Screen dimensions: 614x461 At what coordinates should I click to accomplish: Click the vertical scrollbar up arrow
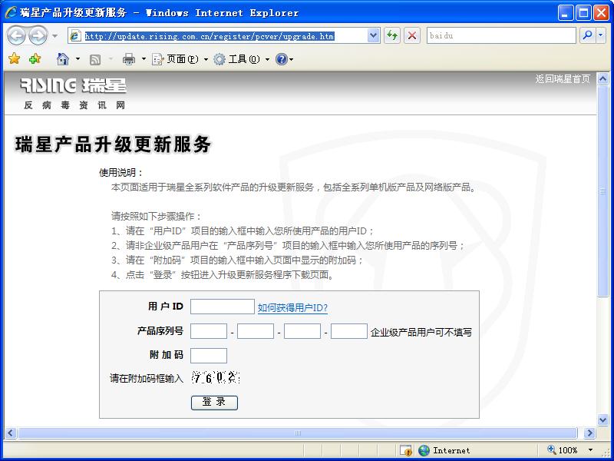pos(603,79)
